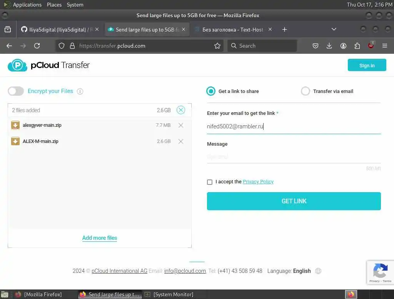Viewport: 394px width, 299px height.
Task: Close the Text-Host tab
Action: 270,29
